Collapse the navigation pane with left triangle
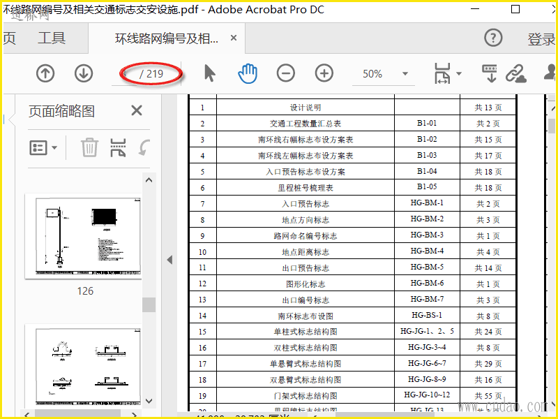 click(x=169, y=260)
